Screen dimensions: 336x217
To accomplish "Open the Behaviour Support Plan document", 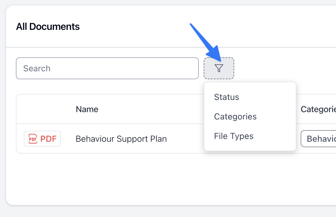I will [121, 139].
